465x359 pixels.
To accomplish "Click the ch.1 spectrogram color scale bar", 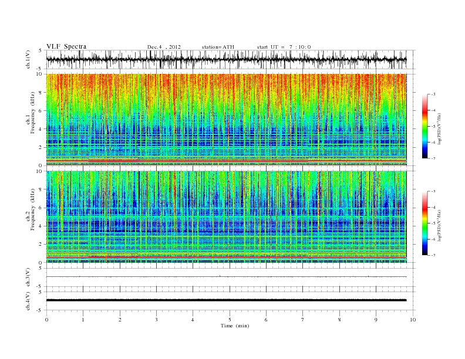I will [x=424, y=126].
